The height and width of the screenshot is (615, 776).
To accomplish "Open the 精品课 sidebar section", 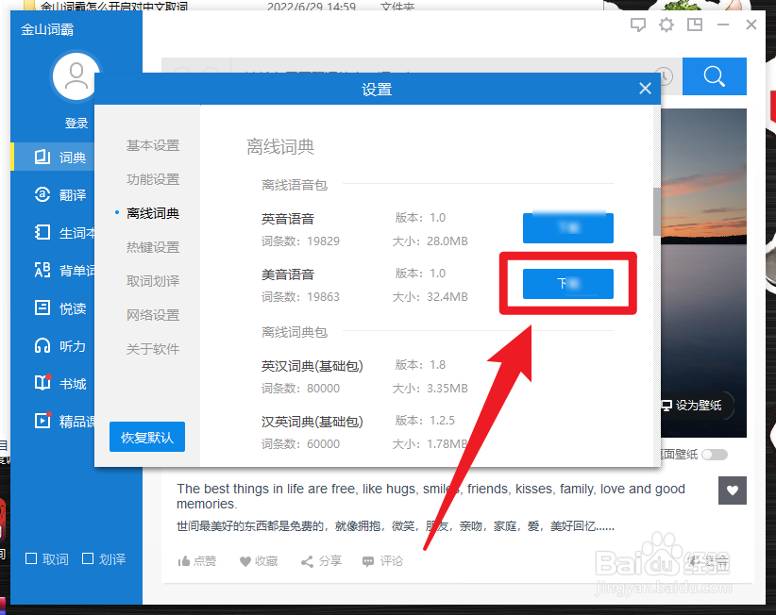I will click(x=54, y=422).
